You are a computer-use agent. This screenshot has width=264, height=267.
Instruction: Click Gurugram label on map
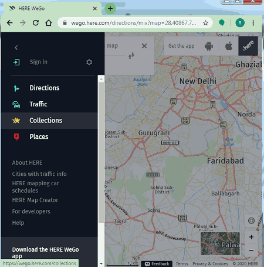click(x=154, y=133)
